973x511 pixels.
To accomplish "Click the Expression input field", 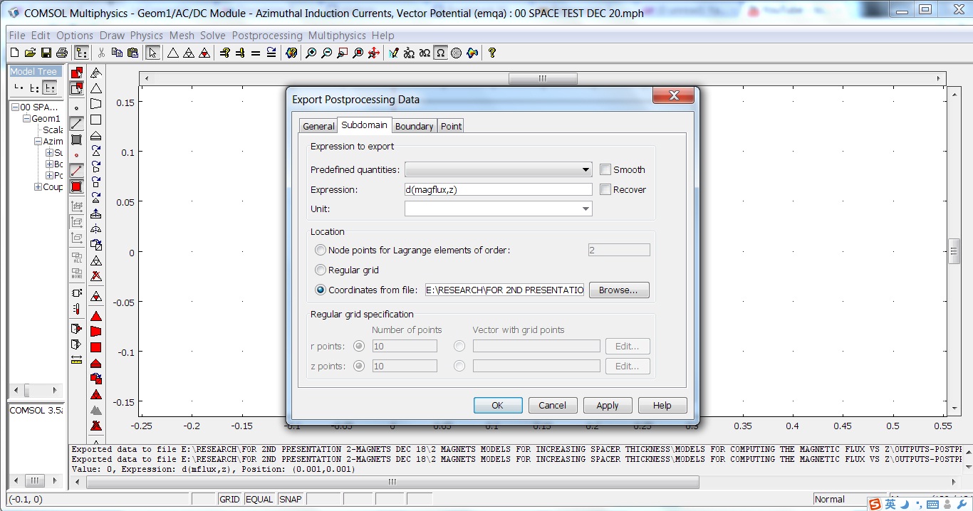I will pyautogui.click(x=498, y=189).
